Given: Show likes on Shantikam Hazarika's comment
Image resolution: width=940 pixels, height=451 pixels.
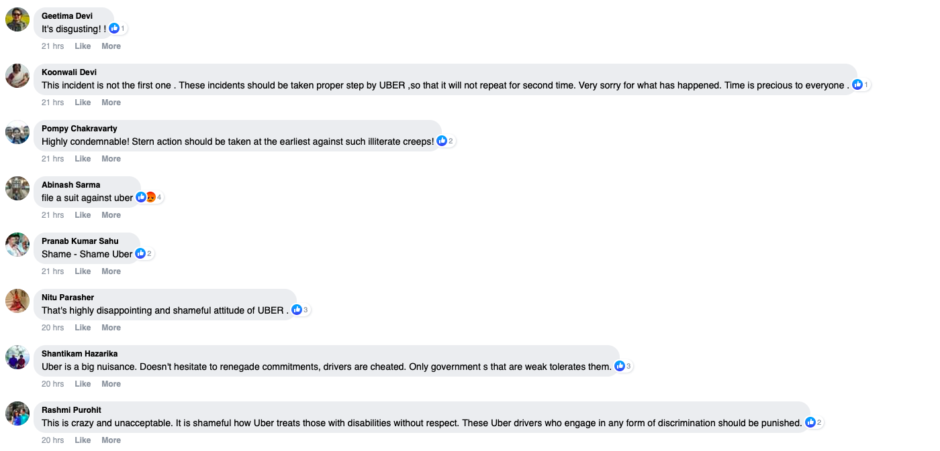Looking at the screenshot, I should point(623,366).
